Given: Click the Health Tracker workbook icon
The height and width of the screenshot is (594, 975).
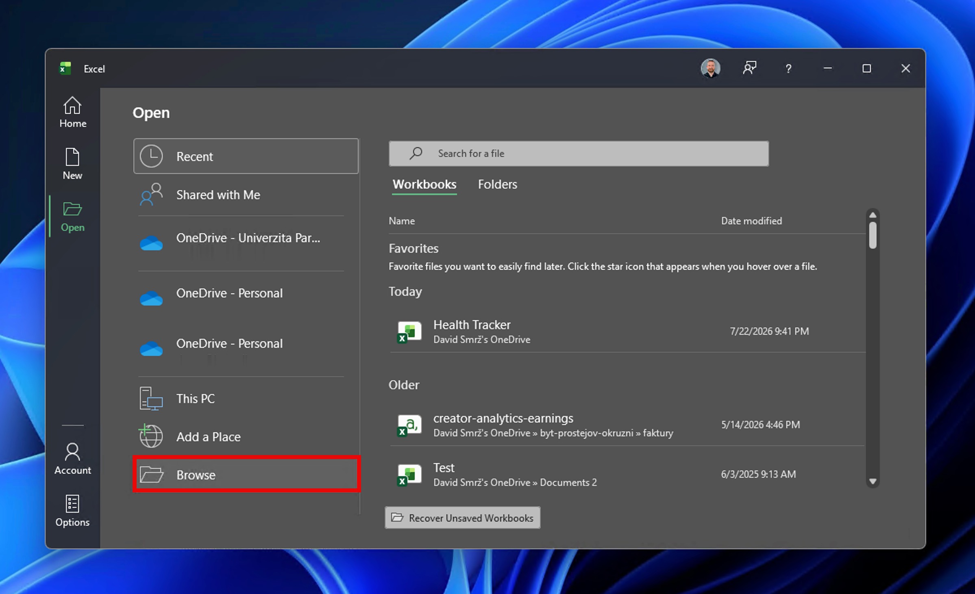Looking at the screenshot, I should click(409, 332).
